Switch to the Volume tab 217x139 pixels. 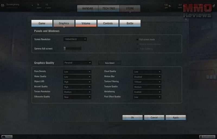click(x=86, y=23)
